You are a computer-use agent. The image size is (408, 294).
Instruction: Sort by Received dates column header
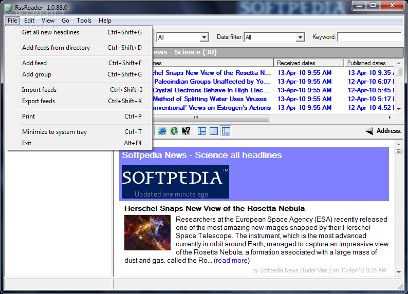(309, 63)
